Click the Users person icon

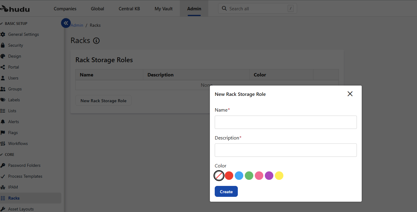3,78
